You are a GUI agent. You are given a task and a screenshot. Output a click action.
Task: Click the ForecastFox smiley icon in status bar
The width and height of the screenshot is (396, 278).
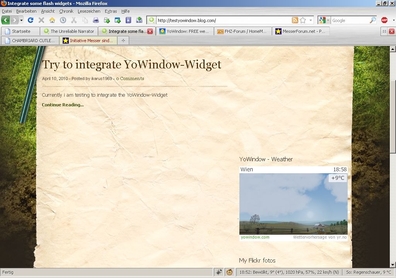click(230, 272)
